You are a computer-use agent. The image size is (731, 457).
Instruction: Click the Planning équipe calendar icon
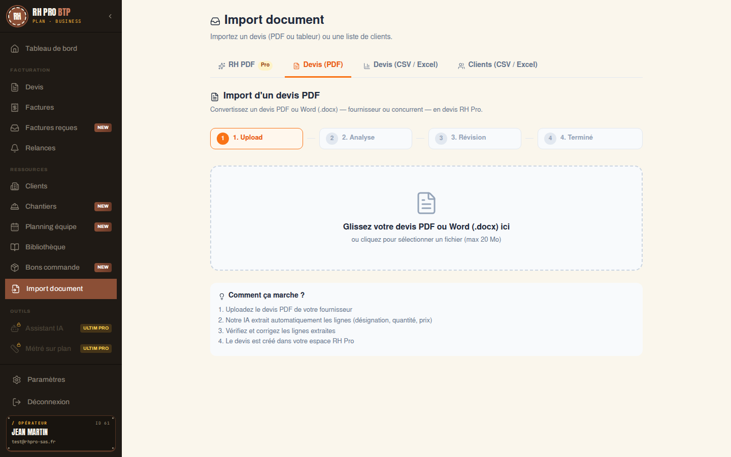[15, 227]
